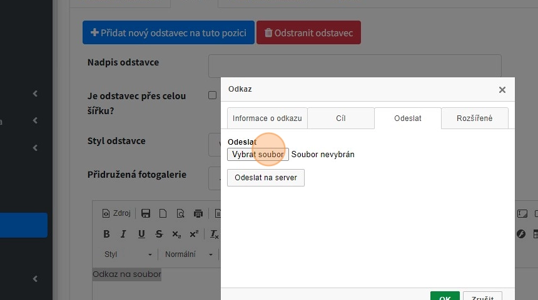Click the Preview icon in editor toolbar

tap(180, 213)
